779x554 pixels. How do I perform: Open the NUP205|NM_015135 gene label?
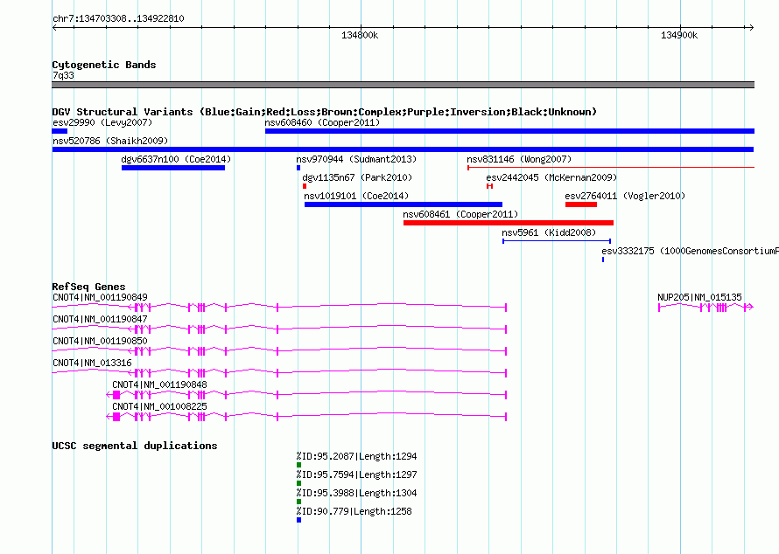[x=699, y=298]
